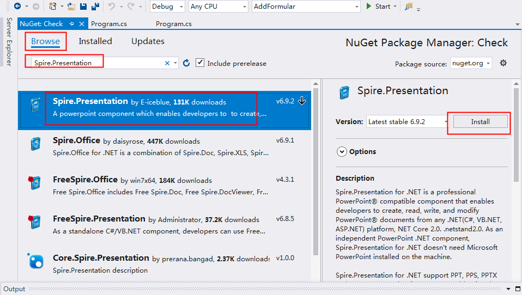Click the Undo arrow icon
The width and height of the screenshot is (522, 295).
pos(112,6)
